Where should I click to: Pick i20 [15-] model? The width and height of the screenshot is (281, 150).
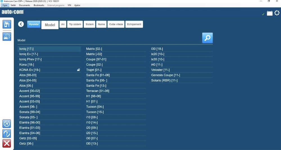pos(115,133)
